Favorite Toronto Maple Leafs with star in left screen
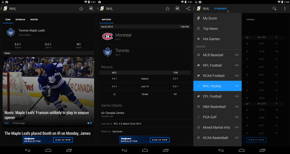The height and width of the screenshot is (154, 290). 81,9
